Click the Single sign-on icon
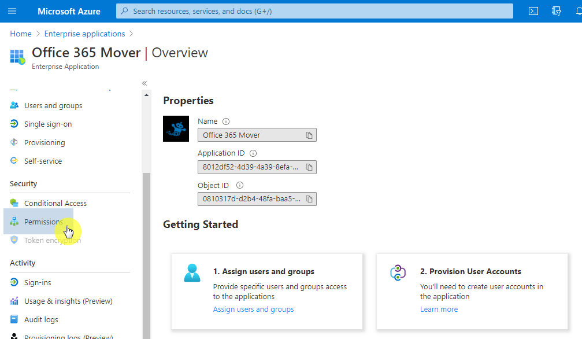Screen dimensions: 582x339 [14, 124]
